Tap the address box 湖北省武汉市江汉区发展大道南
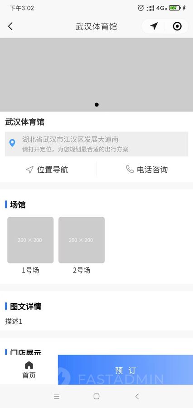Image resolution: width=193 pixels, height=408 pixels. pos(96,144)
